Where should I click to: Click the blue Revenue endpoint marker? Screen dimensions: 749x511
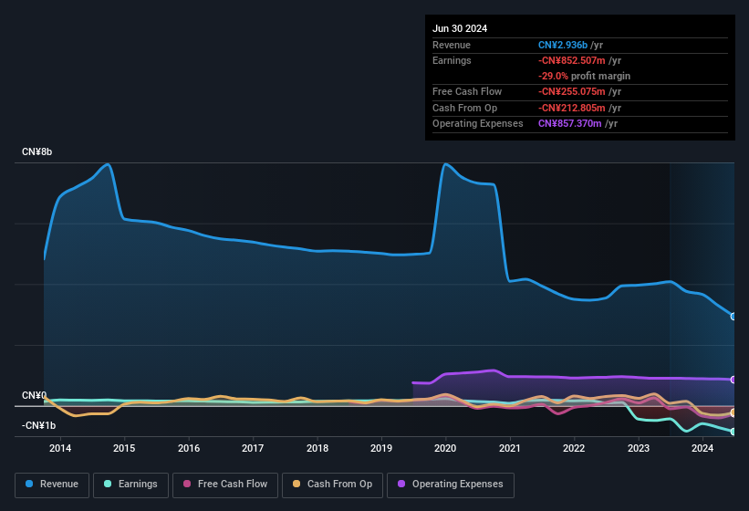click(733, 316)
